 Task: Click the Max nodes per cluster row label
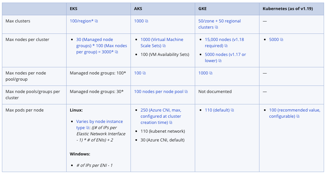coord(27,40)
